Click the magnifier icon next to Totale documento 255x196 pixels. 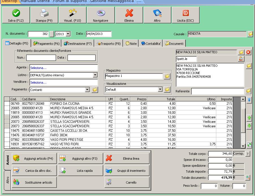pos(248,177)
